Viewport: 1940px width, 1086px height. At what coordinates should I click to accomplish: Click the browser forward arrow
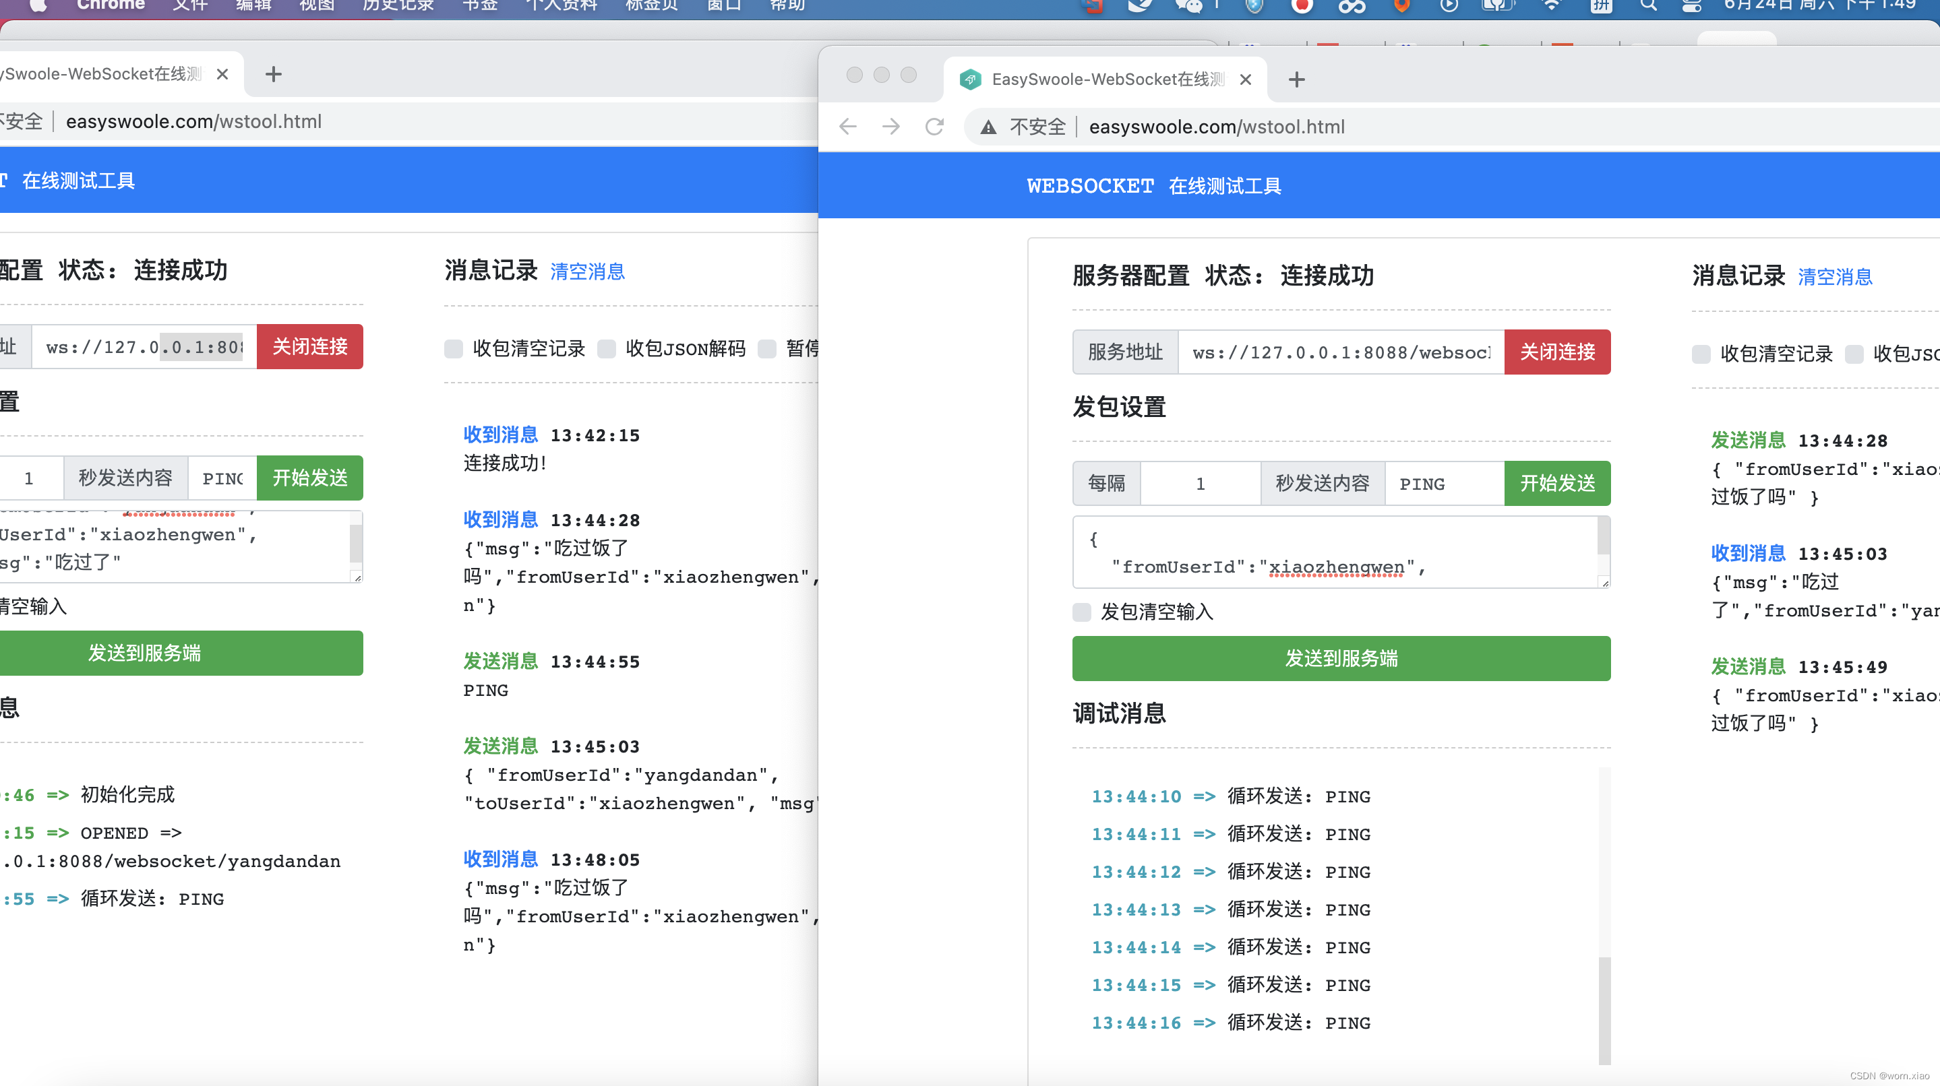click(891, 127)
